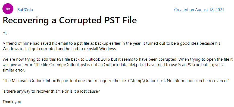Click the line beginning Windows install got corrupted
234x107 pixels.
click(x=60, y=49)
